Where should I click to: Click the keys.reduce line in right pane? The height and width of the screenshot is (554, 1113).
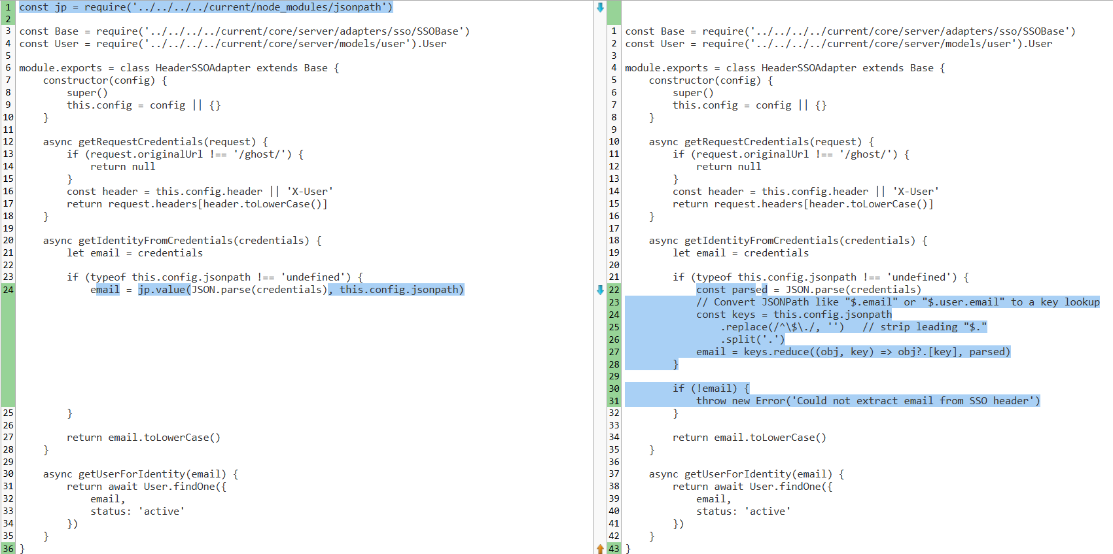click(853, 352)
